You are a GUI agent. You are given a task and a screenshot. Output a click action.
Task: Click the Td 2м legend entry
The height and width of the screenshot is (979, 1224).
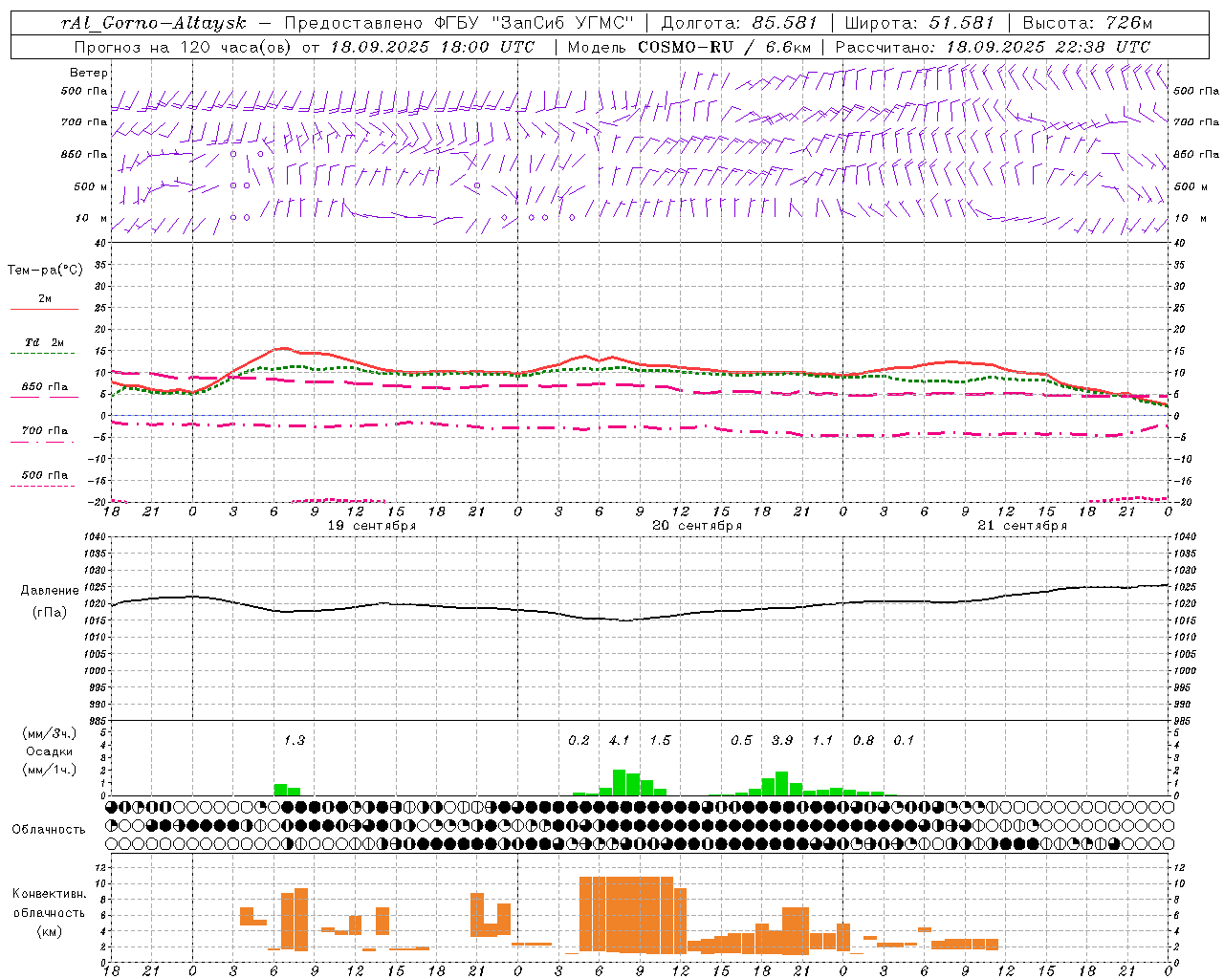pyautogui.click(x=45, y=342)
